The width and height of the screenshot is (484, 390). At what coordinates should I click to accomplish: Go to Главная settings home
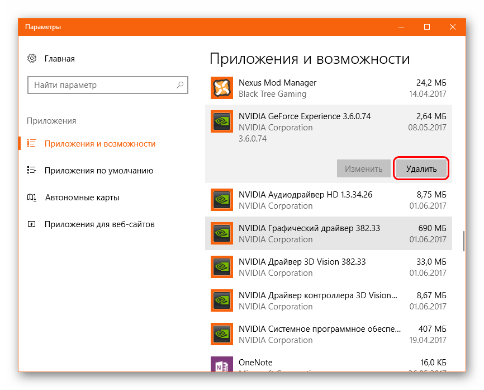click(x=59, y=59)
